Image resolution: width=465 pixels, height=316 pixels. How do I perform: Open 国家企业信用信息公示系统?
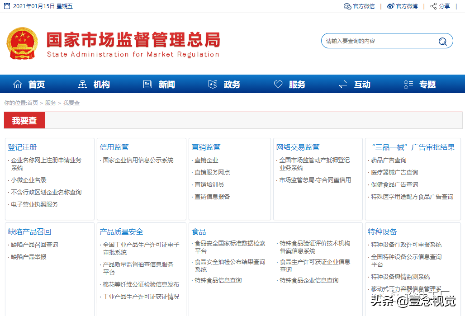139,160
